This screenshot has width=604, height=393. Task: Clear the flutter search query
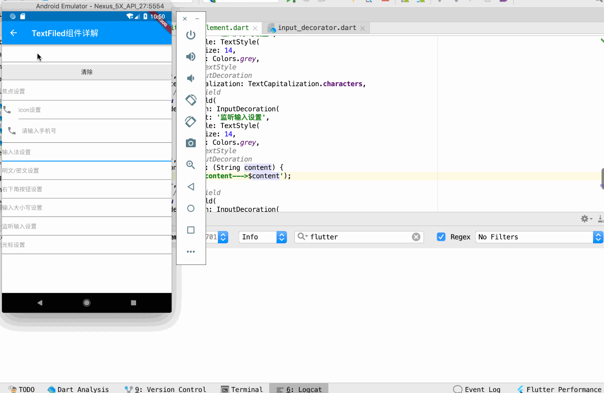(x=416, y=236)
